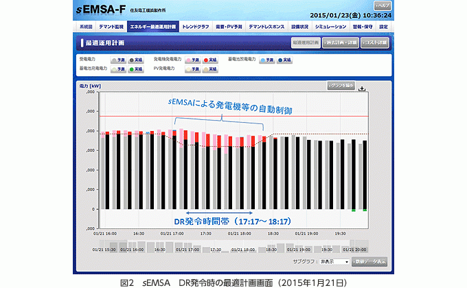Toggle 受電電力 実績 series
Image resolution: width=467 pixels, height=288 pixels.
point(136,60)
